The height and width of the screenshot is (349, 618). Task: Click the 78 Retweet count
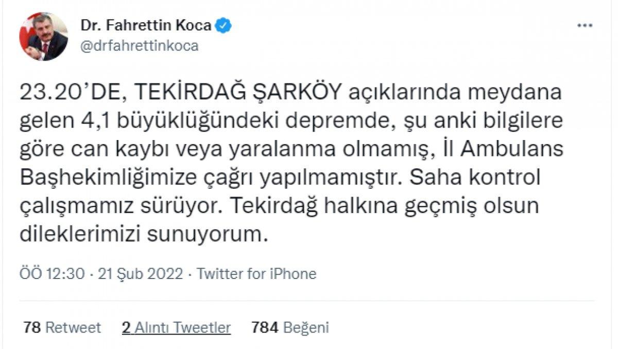point(62,326)
